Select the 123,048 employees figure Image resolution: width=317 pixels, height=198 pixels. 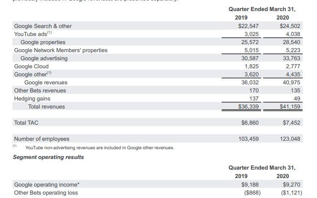[290, 139]
